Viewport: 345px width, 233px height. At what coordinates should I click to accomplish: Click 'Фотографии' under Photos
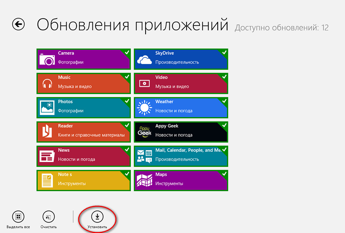click(71, 111)
